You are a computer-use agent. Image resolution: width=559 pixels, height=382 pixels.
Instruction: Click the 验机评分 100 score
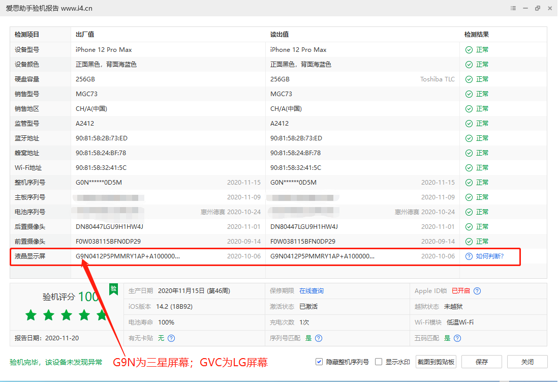click(71, 297)
